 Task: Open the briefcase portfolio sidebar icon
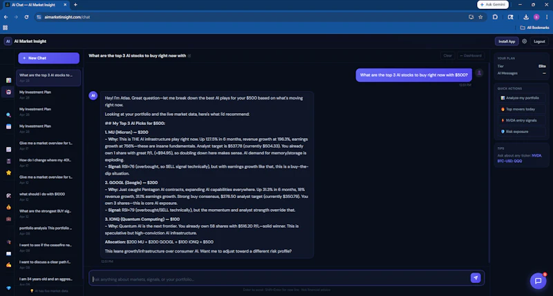pyautogui.click(x=8, y=219)
